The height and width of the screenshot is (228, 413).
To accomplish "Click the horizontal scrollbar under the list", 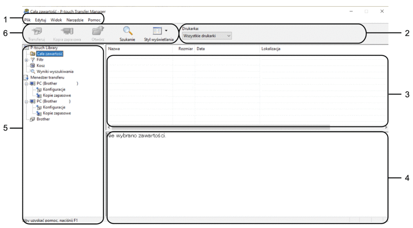I will (218, 128).
